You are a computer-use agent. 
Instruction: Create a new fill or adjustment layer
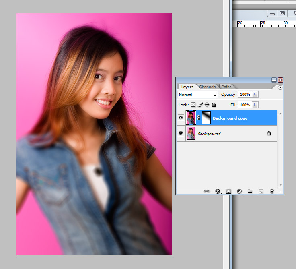tap(240, 192)
